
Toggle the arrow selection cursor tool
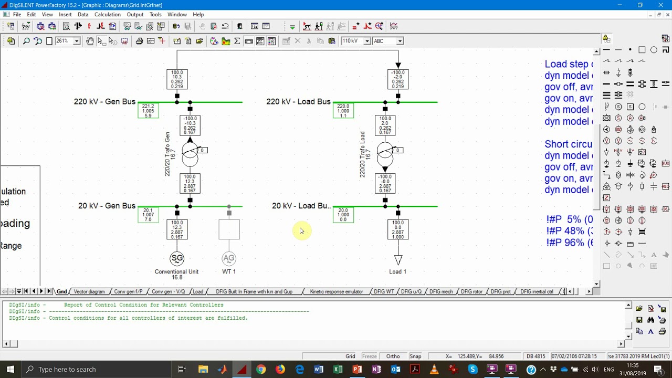[101, 41]
